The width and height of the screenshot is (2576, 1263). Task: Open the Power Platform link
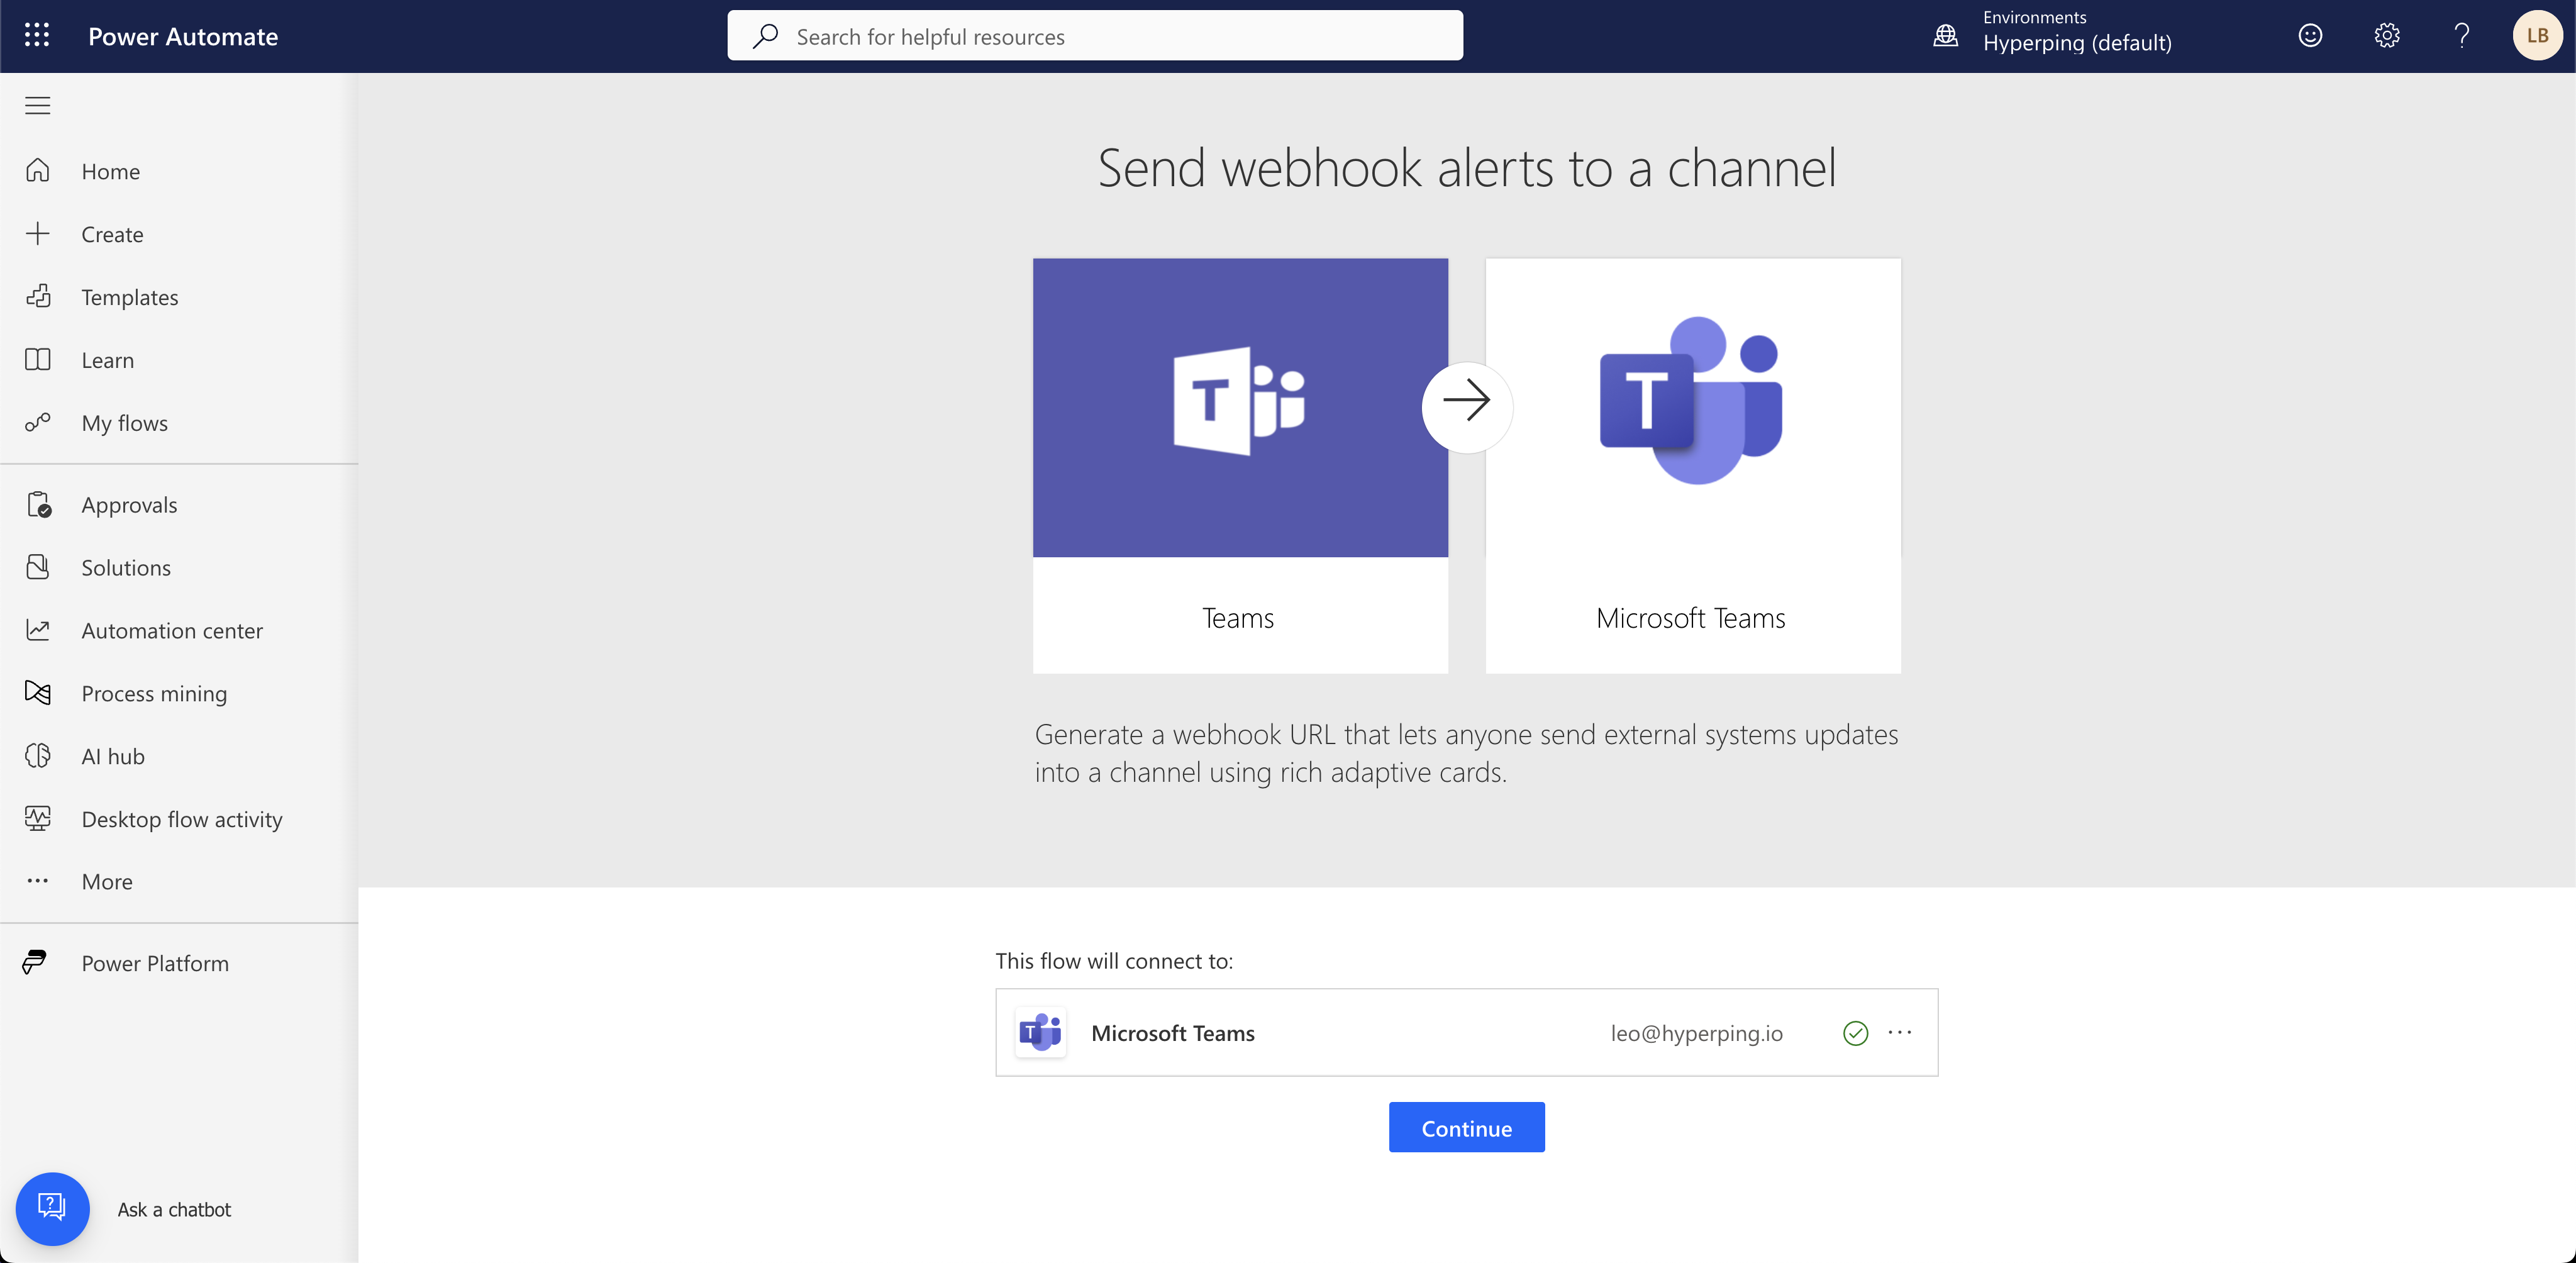click(x=155, y=963)
